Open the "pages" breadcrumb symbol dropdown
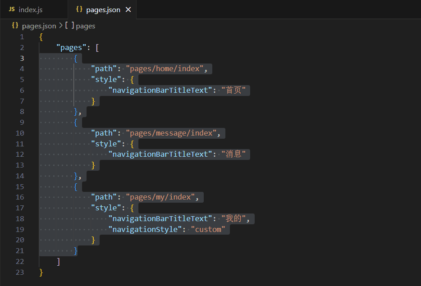The width and height of the screenshot is (421, 286). [85, 26]
